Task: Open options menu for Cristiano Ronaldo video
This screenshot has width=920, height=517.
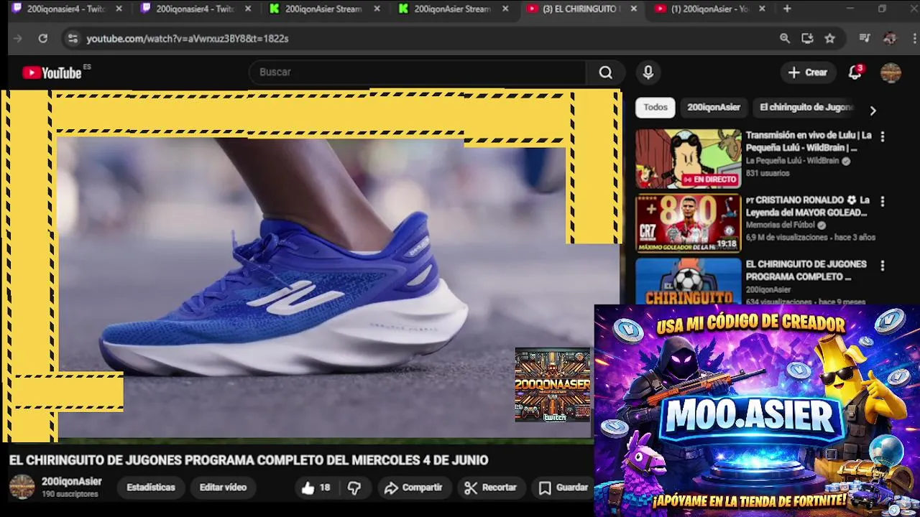Action: click(x=883, y=202)
